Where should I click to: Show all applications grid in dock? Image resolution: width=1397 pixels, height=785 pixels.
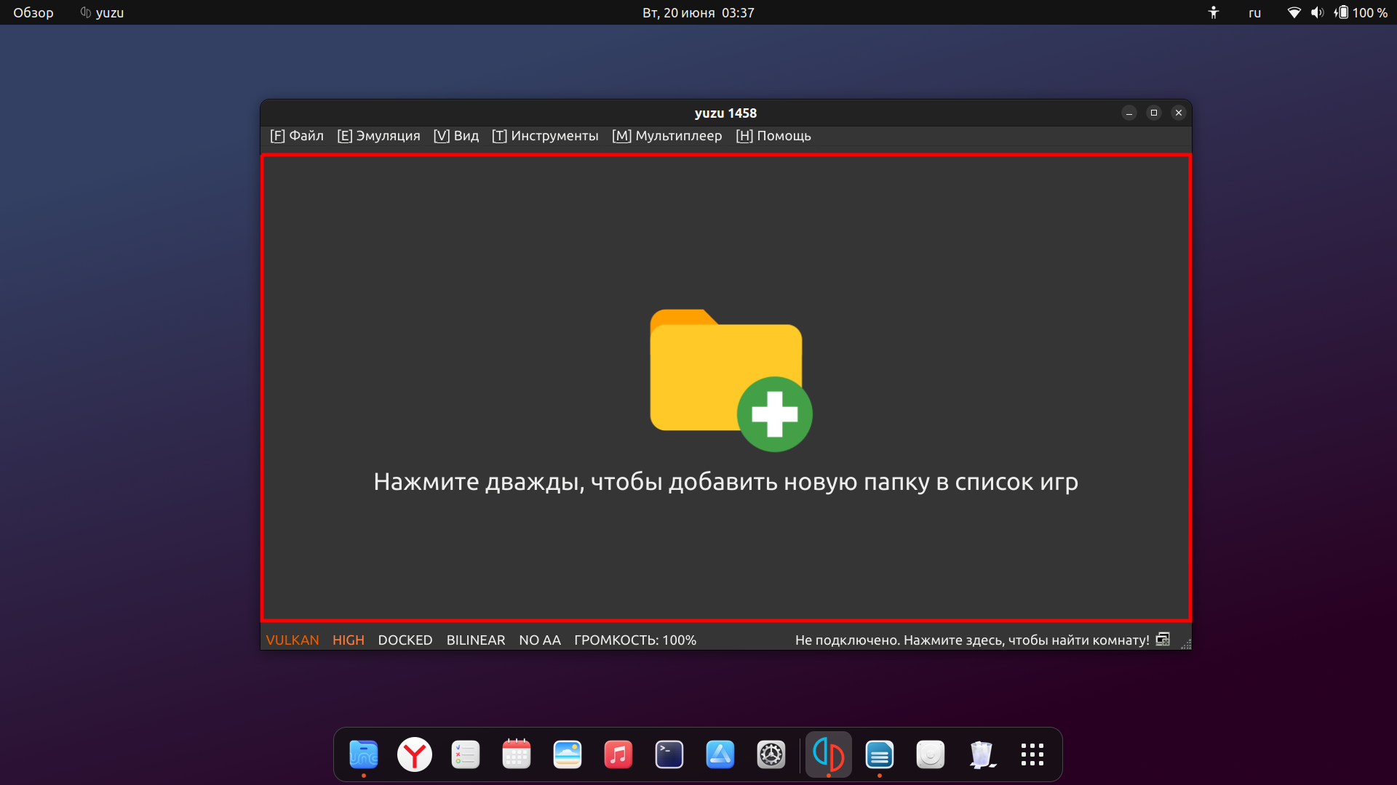1032,754
